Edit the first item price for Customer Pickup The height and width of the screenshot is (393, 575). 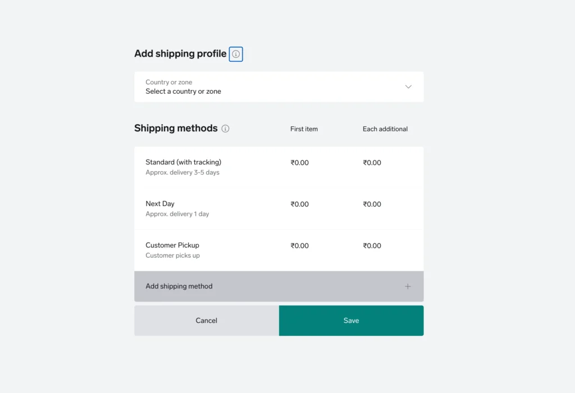pos(299,245)
